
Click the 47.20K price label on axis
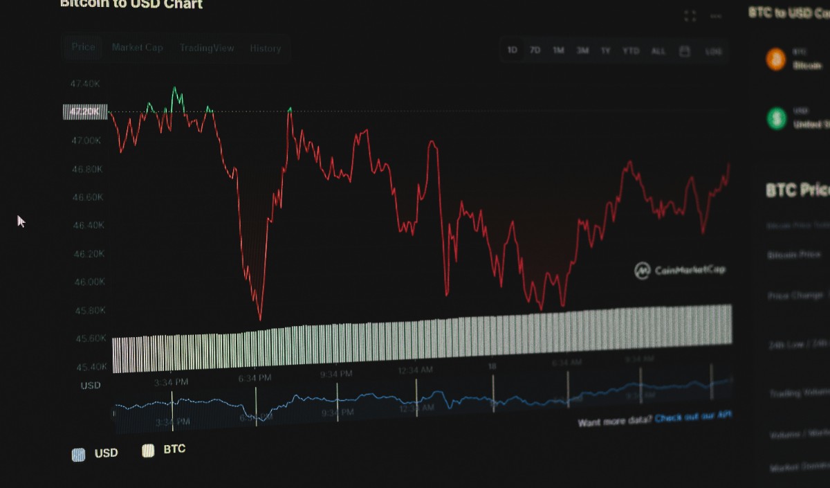pyautogui.click(x=85, y=111)
